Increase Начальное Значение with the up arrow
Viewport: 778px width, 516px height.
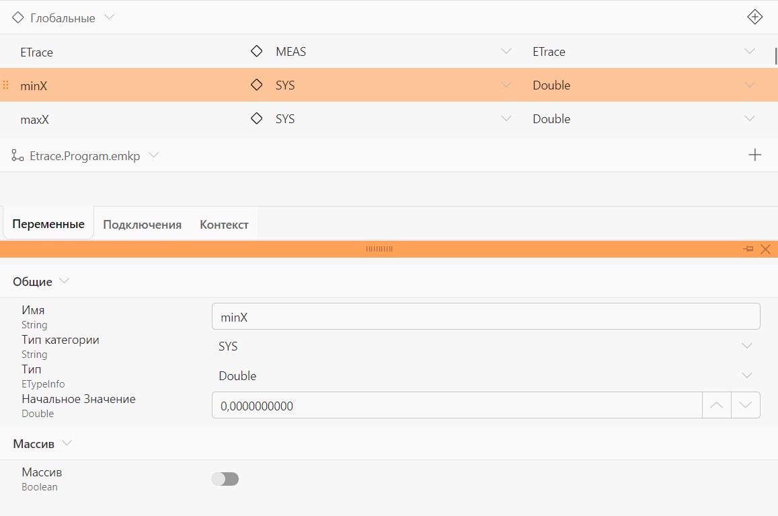pos(717,405)
